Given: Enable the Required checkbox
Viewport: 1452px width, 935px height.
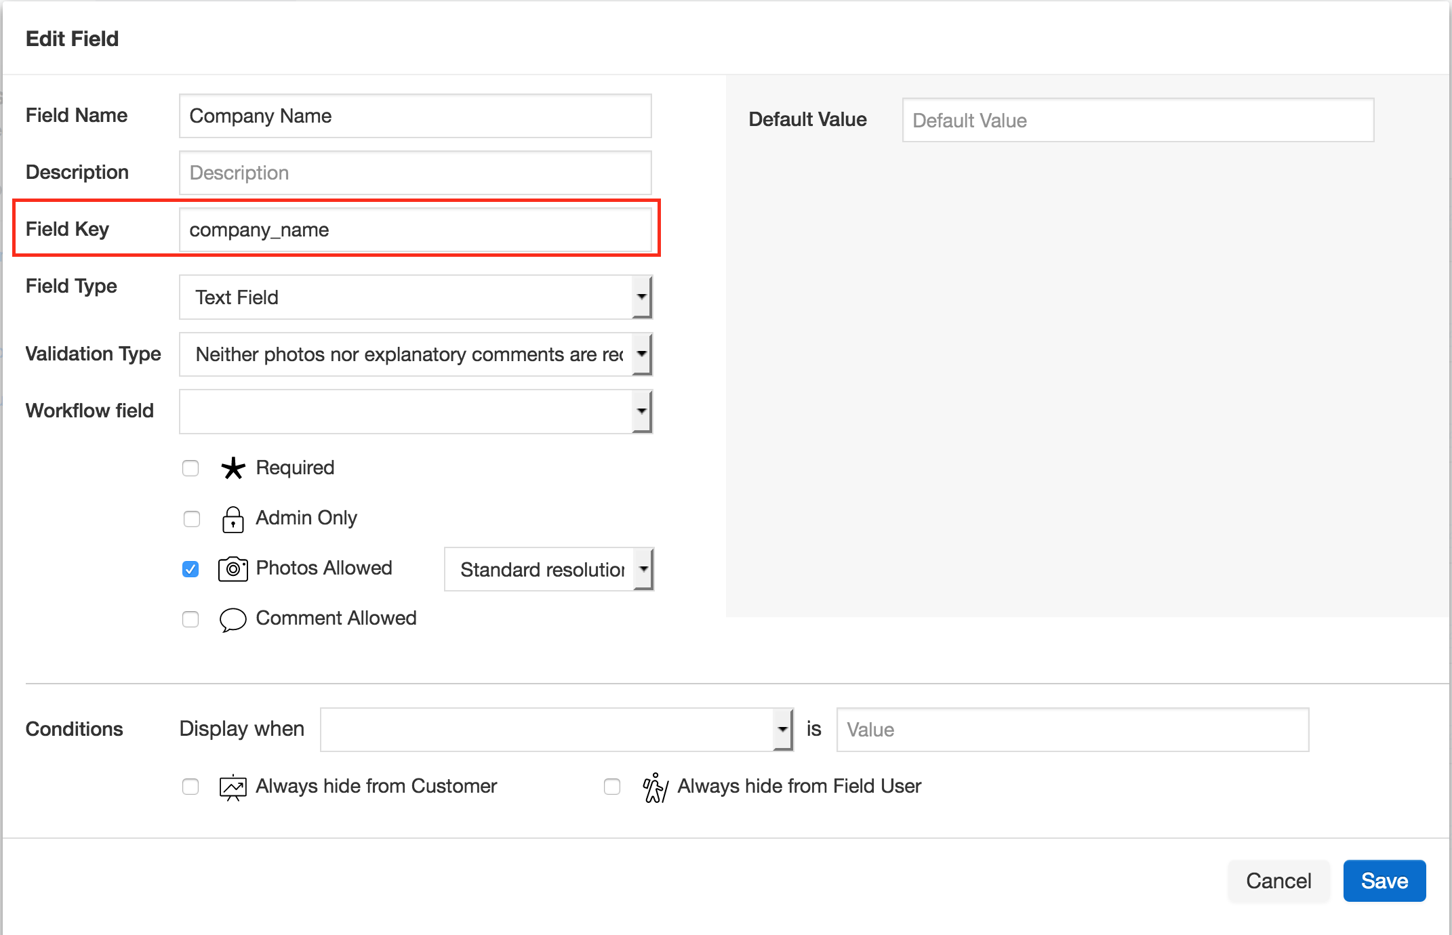Looking at the screenshot, I should tap(190, 468).
